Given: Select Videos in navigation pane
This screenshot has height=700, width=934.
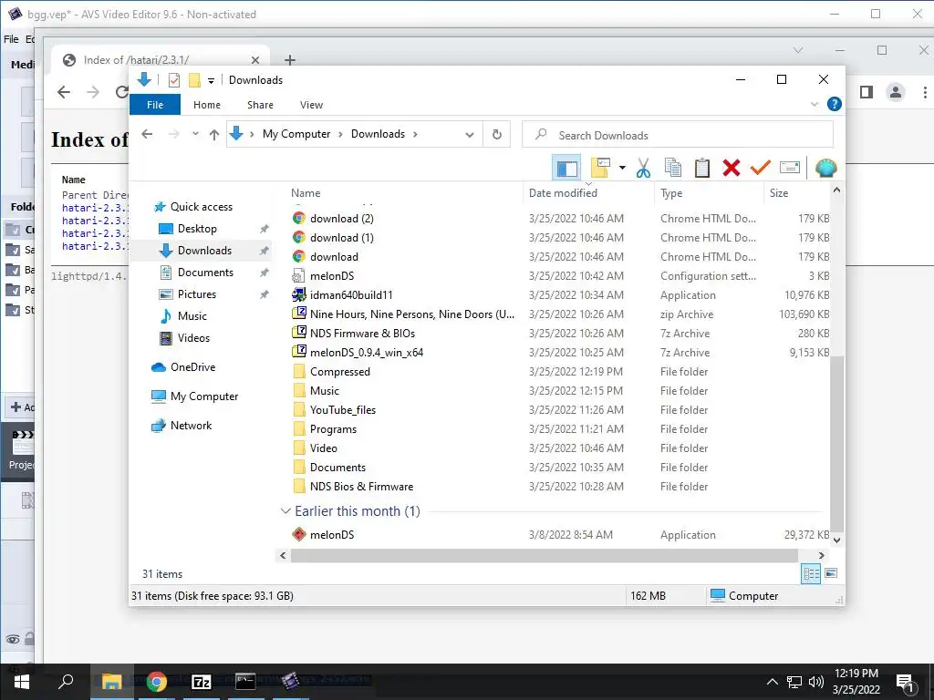Looking at the screenshot, I should click(x=193, y=337).
